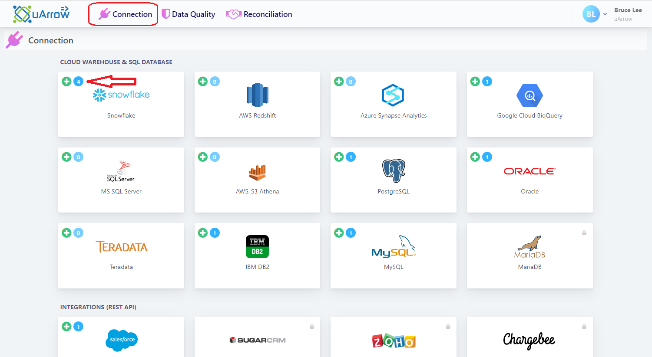Select the AWS-S3 Athena logo
Image resolution: width=652 pixels, height=357 pixels.
[258, 173]
